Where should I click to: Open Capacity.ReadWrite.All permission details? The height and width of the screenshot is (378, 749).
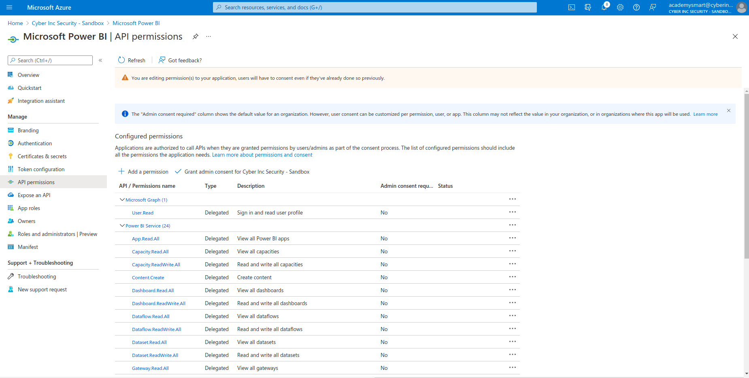pyautogui.click(x=156, y=265)
